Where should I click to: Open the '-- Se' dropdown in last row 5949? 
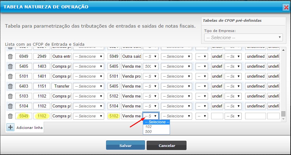tap(233, 116)
